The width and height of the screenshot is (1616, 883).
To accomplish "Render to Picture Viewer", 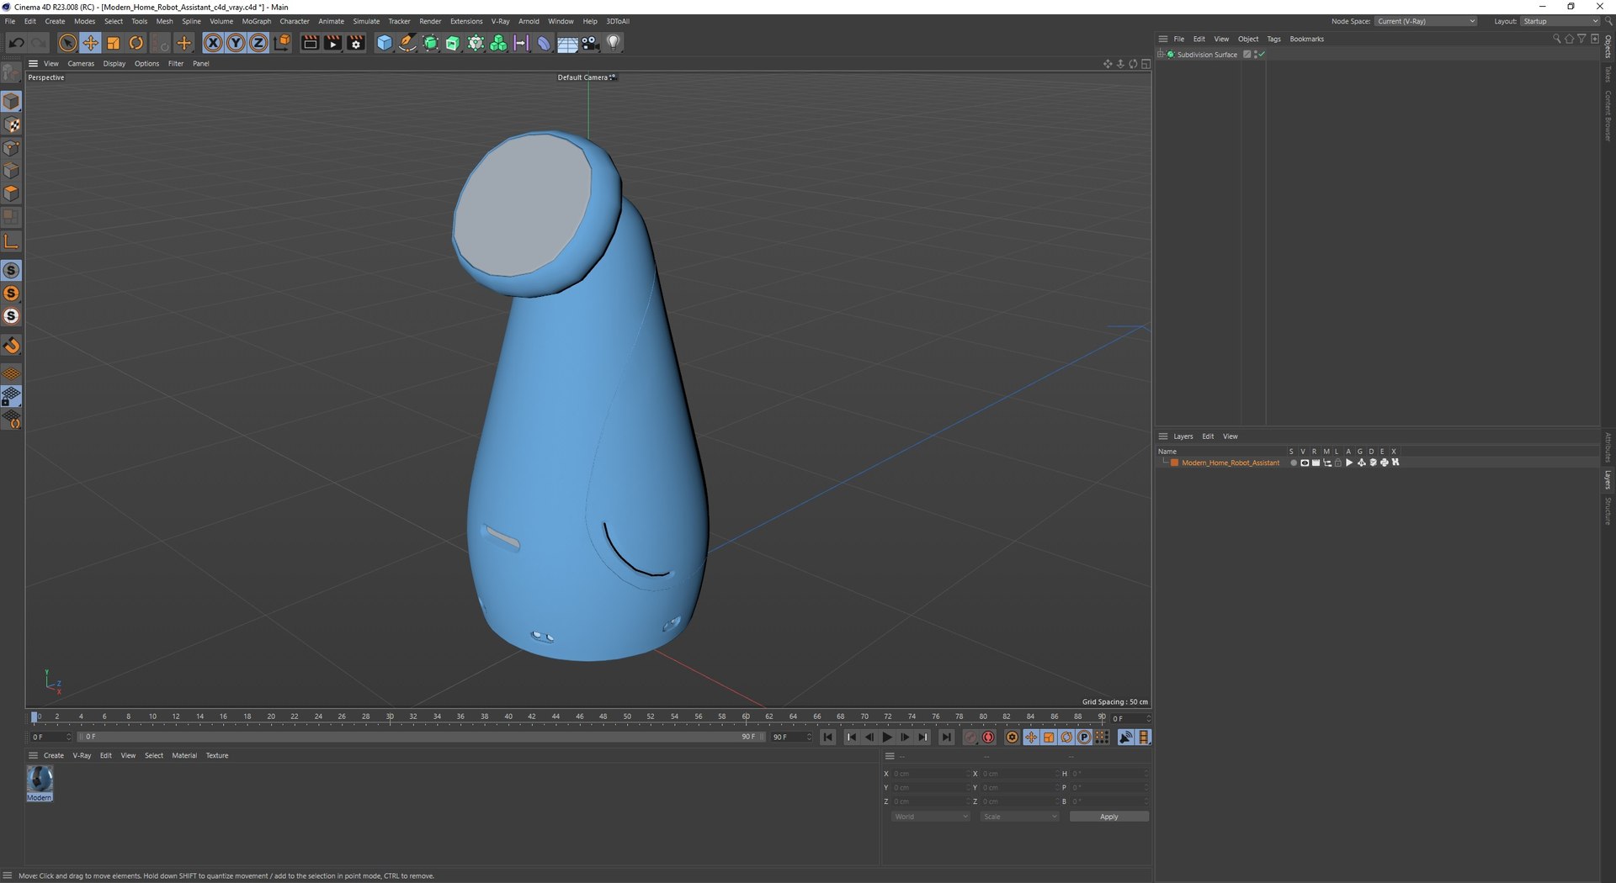I will click(x=332, y=43).
